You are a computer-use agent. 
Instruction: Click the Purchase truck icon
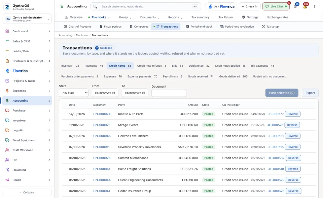(x=7, y=110)
